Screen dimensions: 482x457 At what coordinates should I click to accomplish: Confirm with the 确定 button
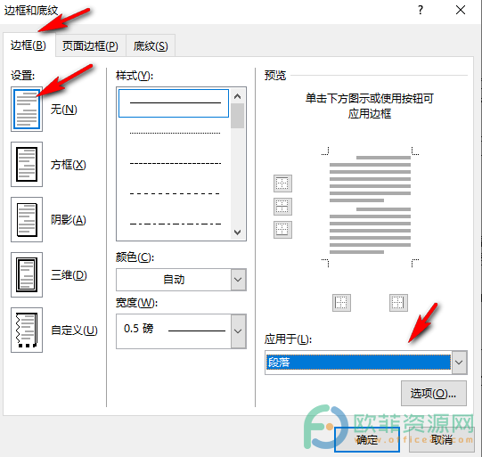tap(367, 439)
